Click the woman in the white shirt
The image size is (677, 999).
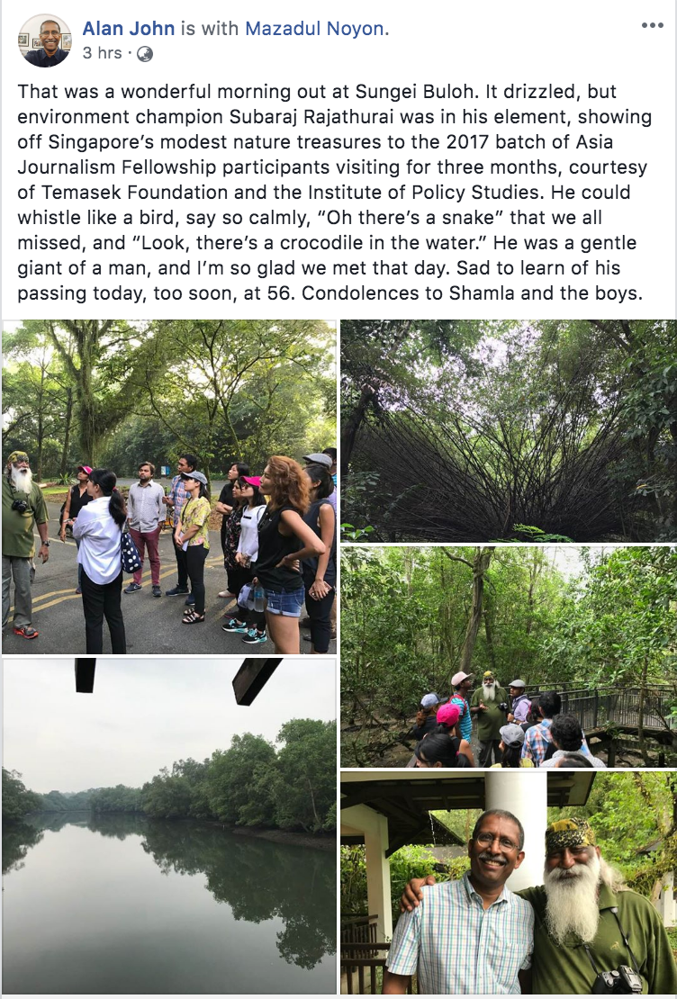101,561
